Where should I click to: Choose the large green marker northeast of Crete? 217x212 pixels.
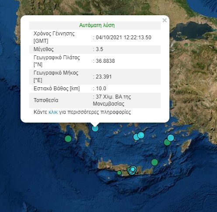click(155, 162)
